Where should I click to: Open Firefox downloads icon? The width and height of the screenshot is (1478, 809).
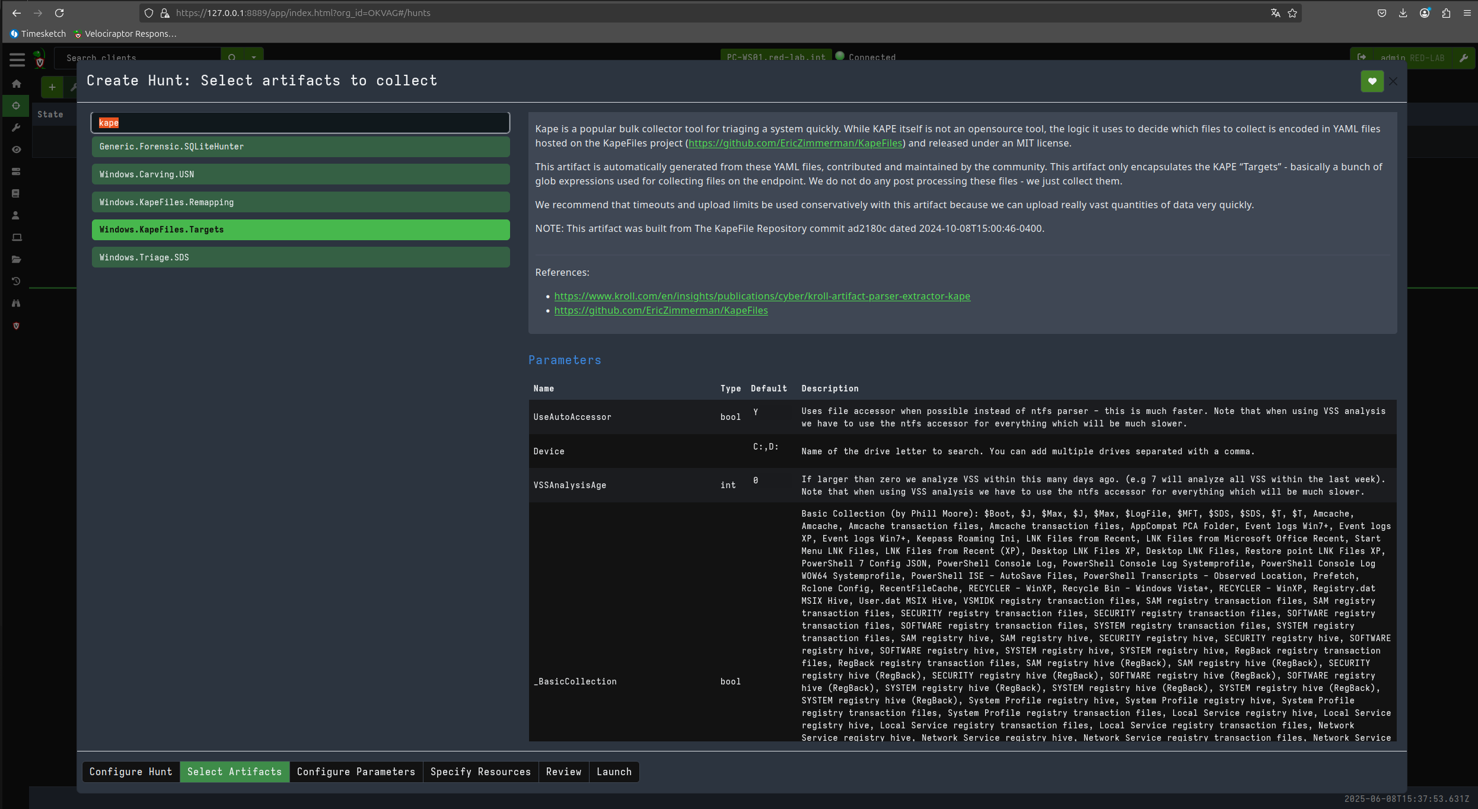point(1403,13)
